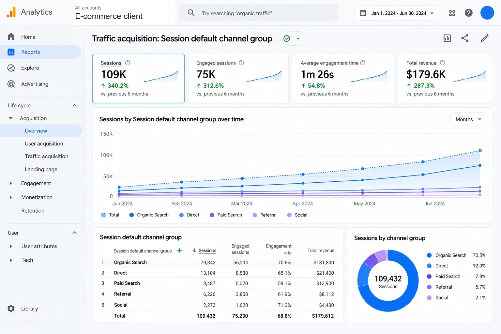Open the Landing page report
The image size is (501, 334).
point(41,169)
